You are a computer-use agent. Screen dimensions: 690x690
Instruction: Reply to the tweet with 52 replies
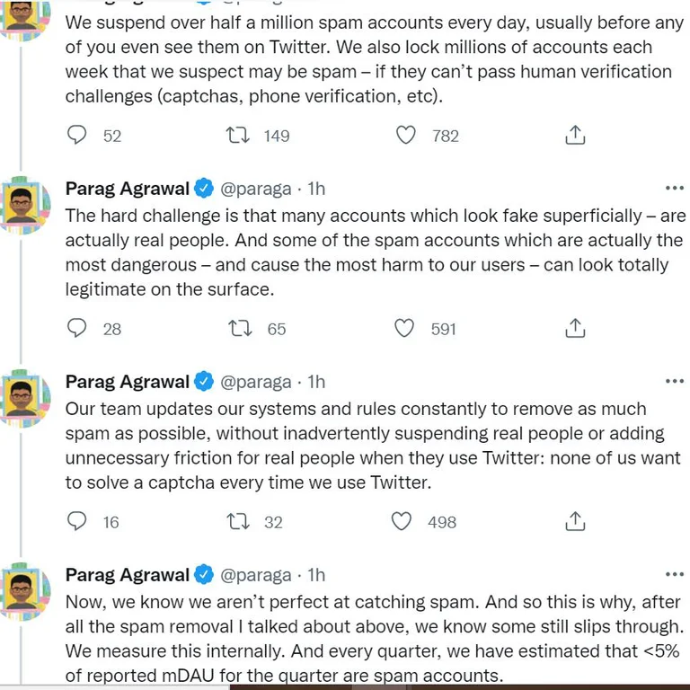point(78,136)
